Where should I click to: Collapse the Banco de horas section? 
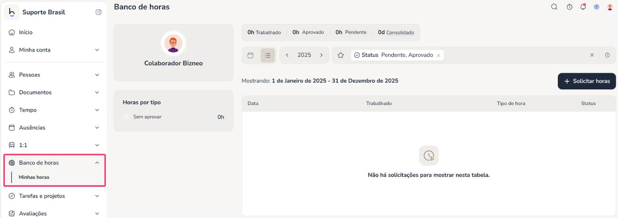pos(97,163)
